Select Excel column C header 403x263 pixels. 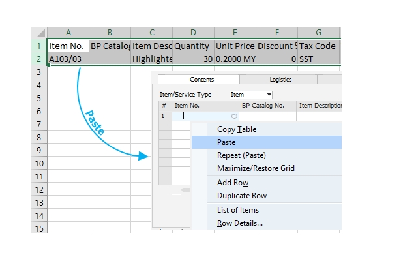(152, 33)
